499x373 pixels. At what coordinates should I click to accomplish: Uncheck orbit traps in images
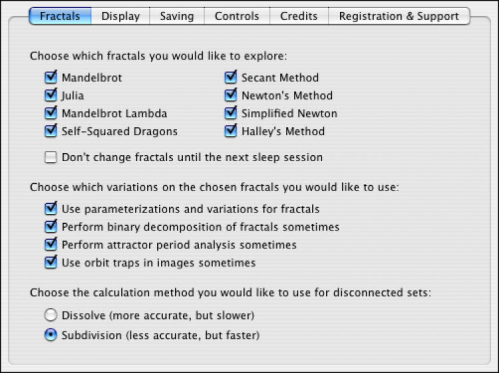[x=51, y=263]
